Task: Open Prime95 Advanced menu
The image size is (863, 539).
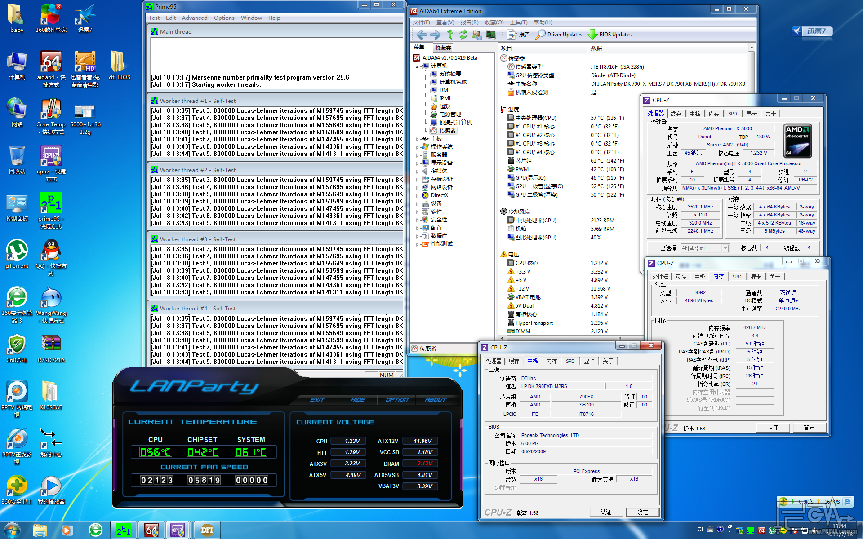Action: [195, 18]
